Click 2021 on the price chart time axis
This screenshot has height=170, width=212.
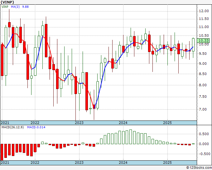tap(5, 123)
